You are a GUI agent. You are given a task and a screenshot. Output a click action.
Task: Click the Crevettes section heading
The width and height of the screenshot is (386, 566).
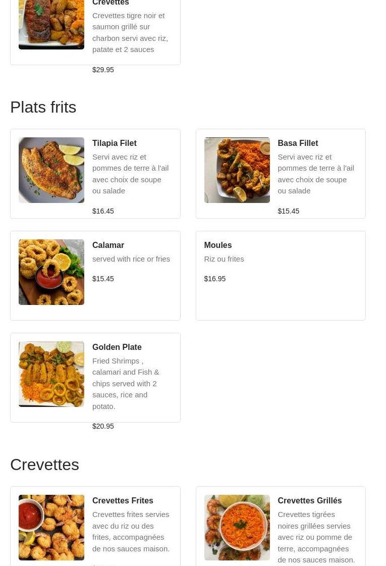click(x=44, y=465)
